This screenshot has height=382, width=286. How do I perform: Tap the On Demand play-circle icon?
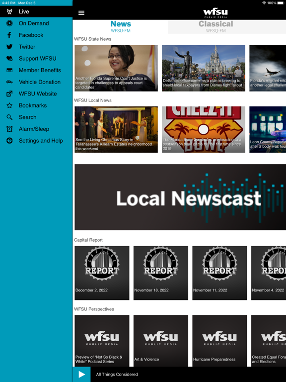pos(9,23)
